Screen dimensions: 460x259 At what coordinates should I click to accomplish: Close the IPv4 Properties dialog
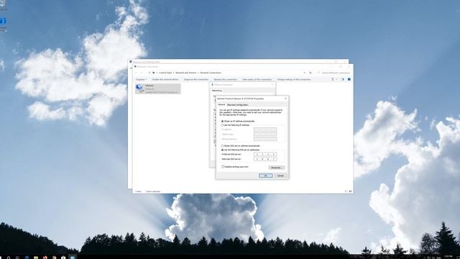click(286, 99)
